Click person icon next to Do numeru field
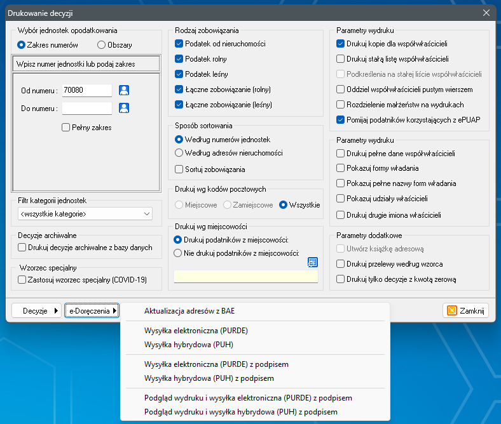501x424 pixels. tap(125, 108)
